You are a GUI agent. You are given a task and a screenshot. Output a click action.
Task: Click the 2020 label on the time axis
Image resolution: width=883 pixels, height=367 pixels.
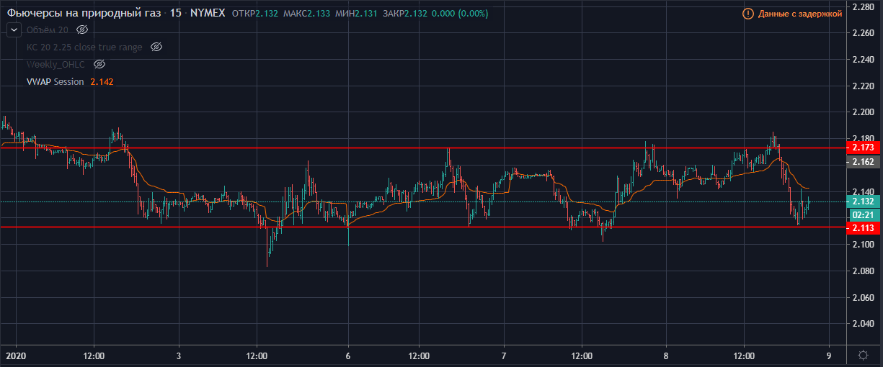click(16, 355)
